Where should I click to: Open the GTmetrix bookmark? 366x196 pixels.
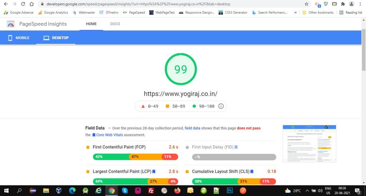click(x=109, y=13)
